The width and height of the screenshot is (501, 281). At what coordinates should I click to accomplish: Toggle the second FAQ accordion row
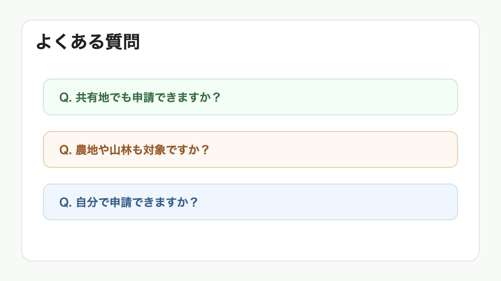coord(250,149)
